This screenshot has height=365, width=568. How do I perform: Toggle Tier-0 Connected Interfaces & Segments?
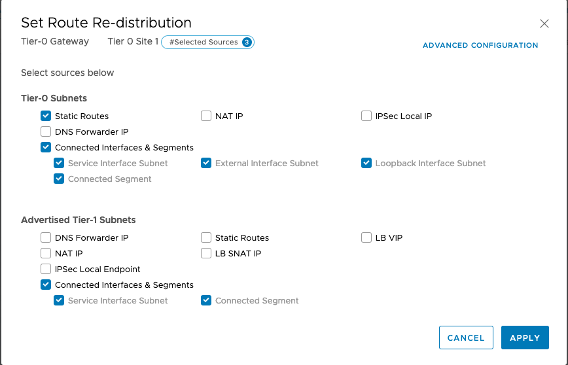46,148
